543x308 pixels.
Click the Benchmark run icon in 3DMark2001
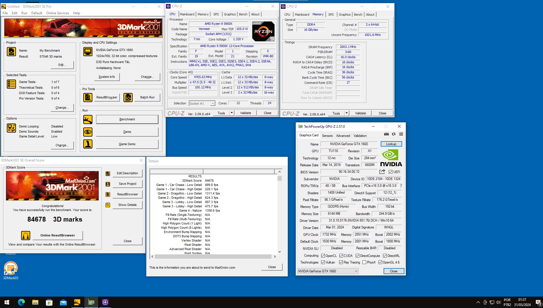click(88, 119)
